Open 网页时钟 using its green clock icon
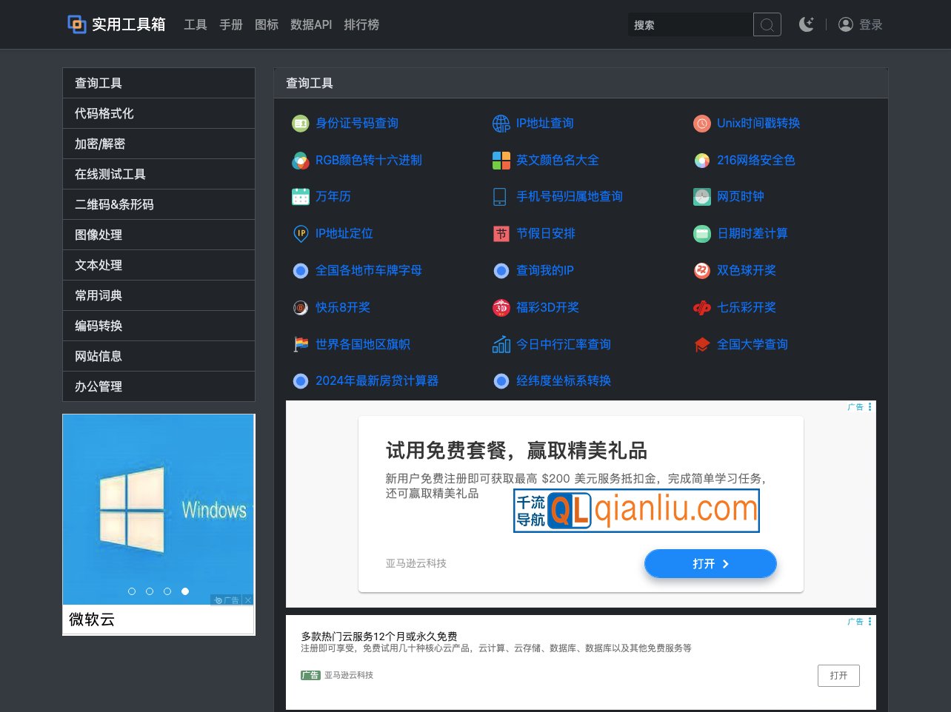 pos(701,196)
